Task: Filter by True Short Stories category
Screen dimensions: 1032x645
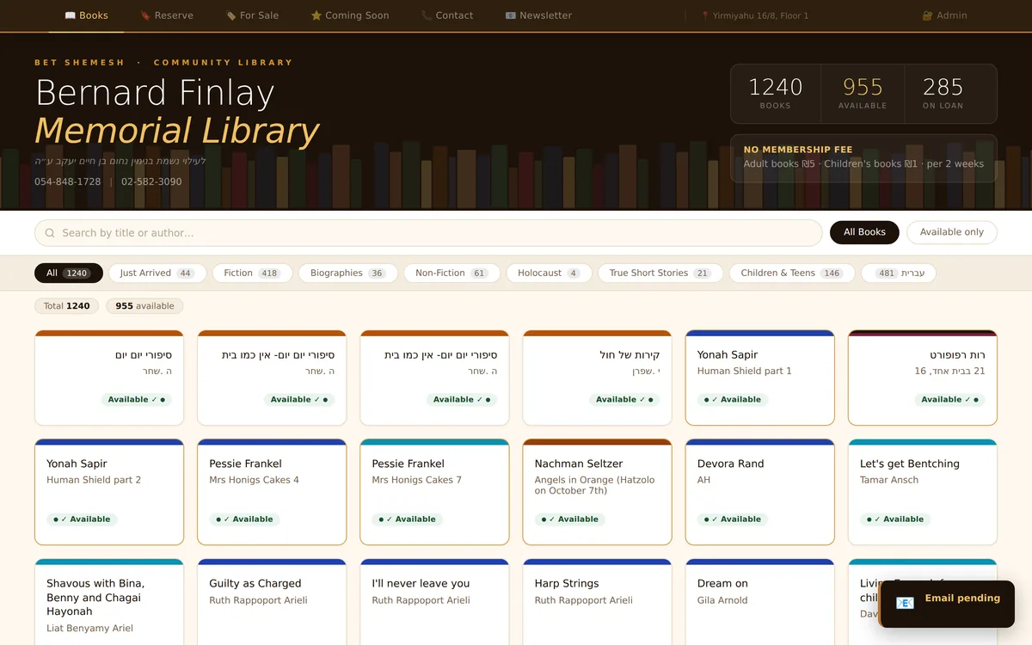Action: tap(660, 273)
